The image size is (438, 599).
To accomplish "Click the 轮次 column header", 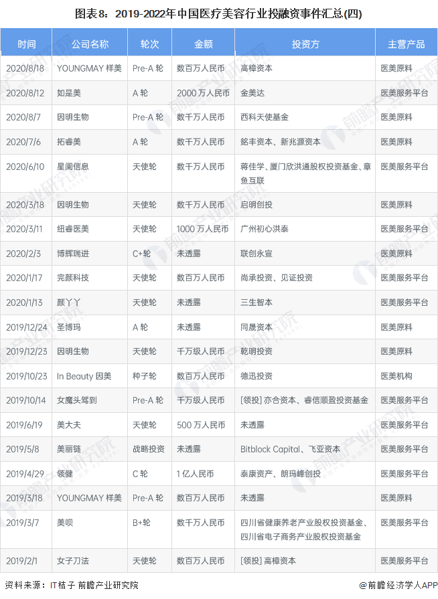I will click(149, 44).
